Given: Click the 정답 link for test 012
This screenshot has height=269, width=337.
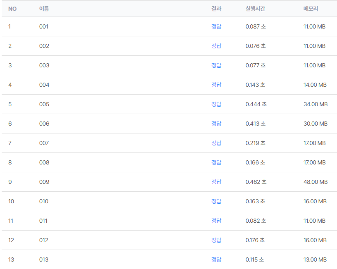Looking at the screenshot, I should pyautogui.click(x=216, y=240).
